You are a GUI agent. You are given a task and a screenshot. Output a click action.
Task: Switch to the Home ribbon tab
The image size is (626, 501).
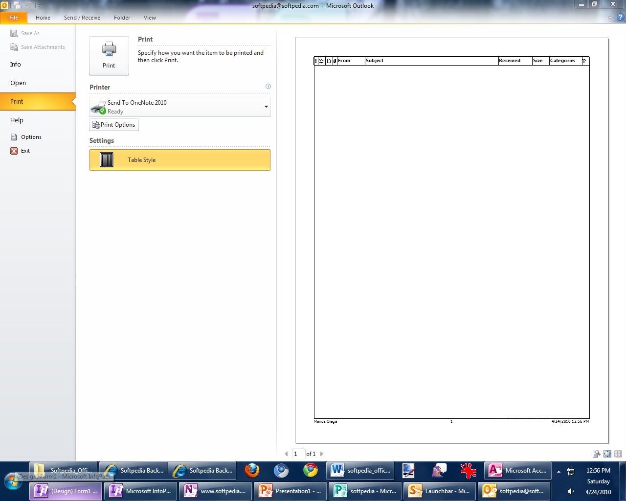43,18
